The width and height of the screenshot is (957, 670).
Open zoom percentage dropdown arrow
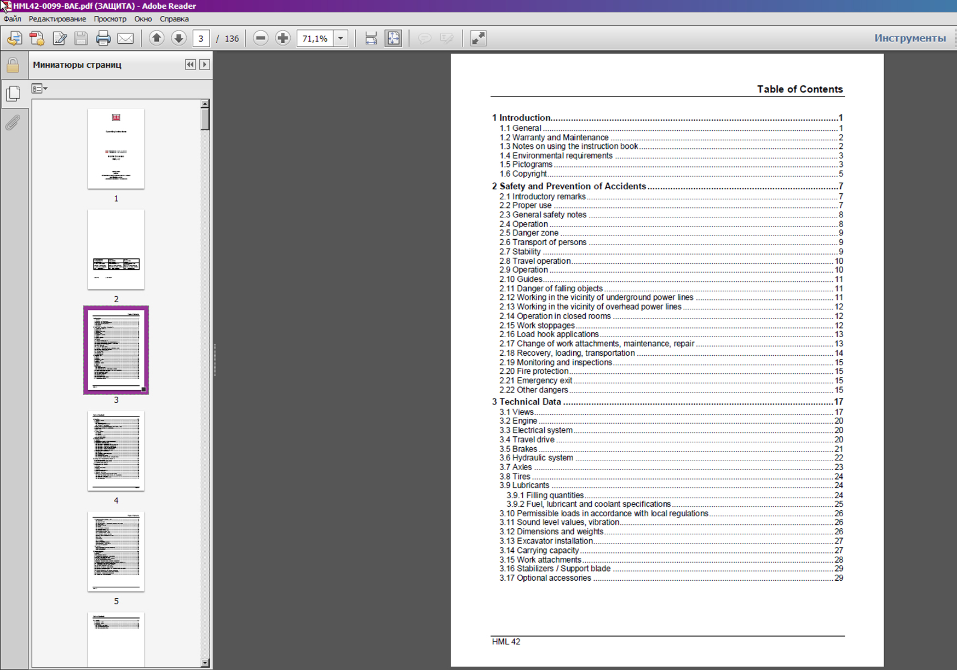click(341, 38)
